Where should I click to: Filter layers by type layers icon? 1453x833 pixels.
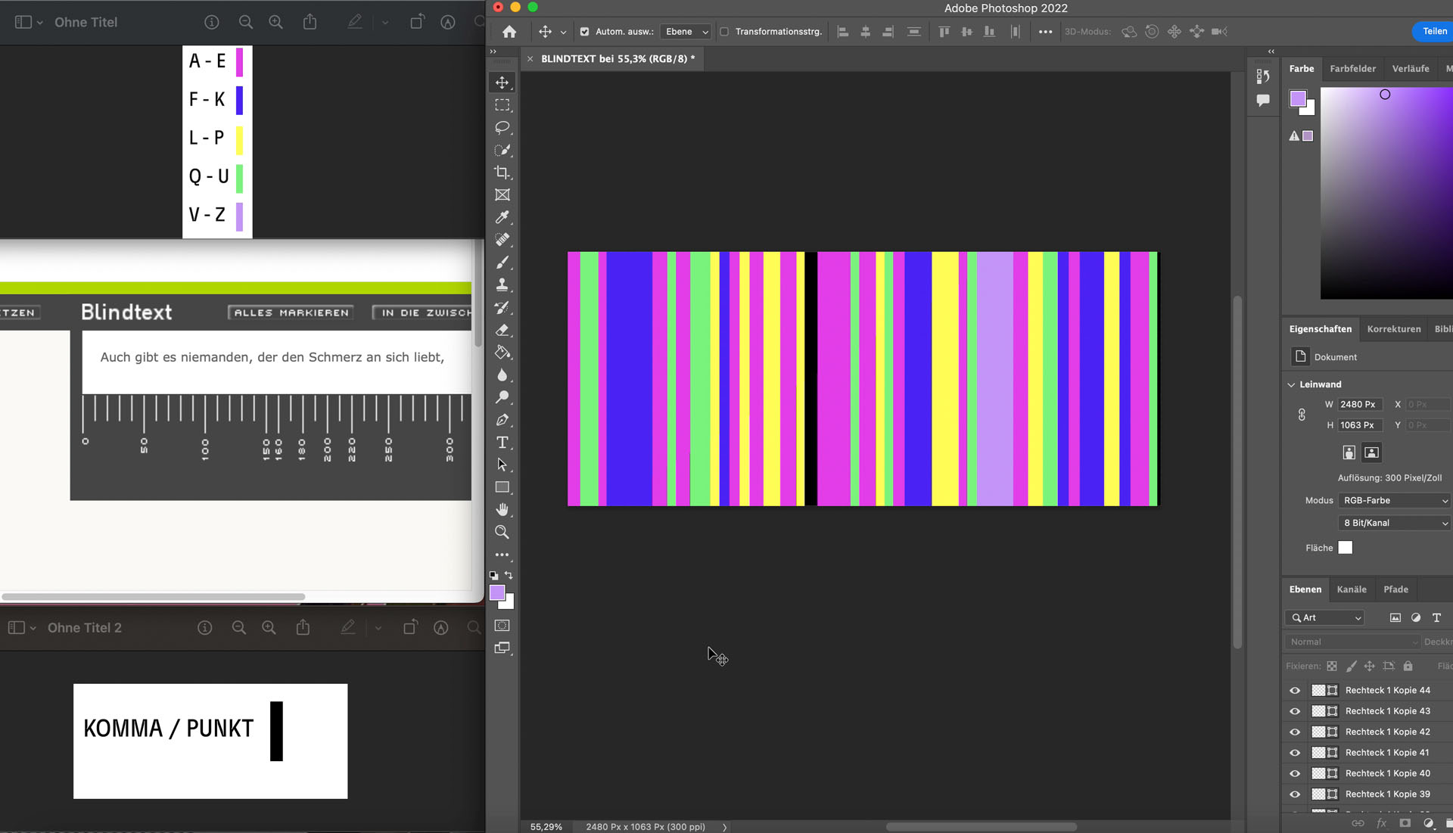pos(1436,618)
